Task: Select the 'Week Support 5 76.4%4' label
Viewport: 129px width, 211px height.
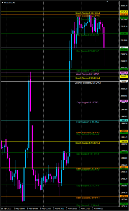Action: (x=88, y=133)
